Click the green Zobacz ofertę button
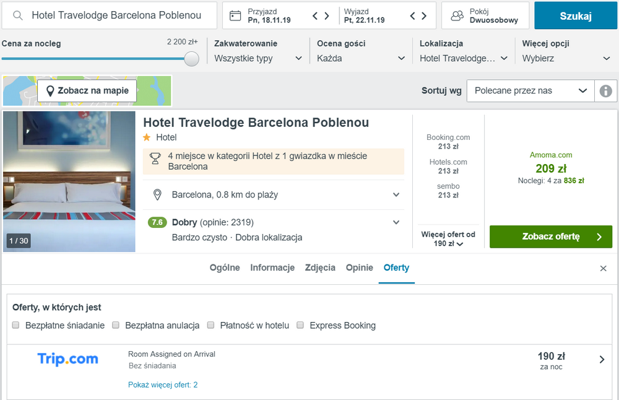The image size is (619, 400). point(551,237)
